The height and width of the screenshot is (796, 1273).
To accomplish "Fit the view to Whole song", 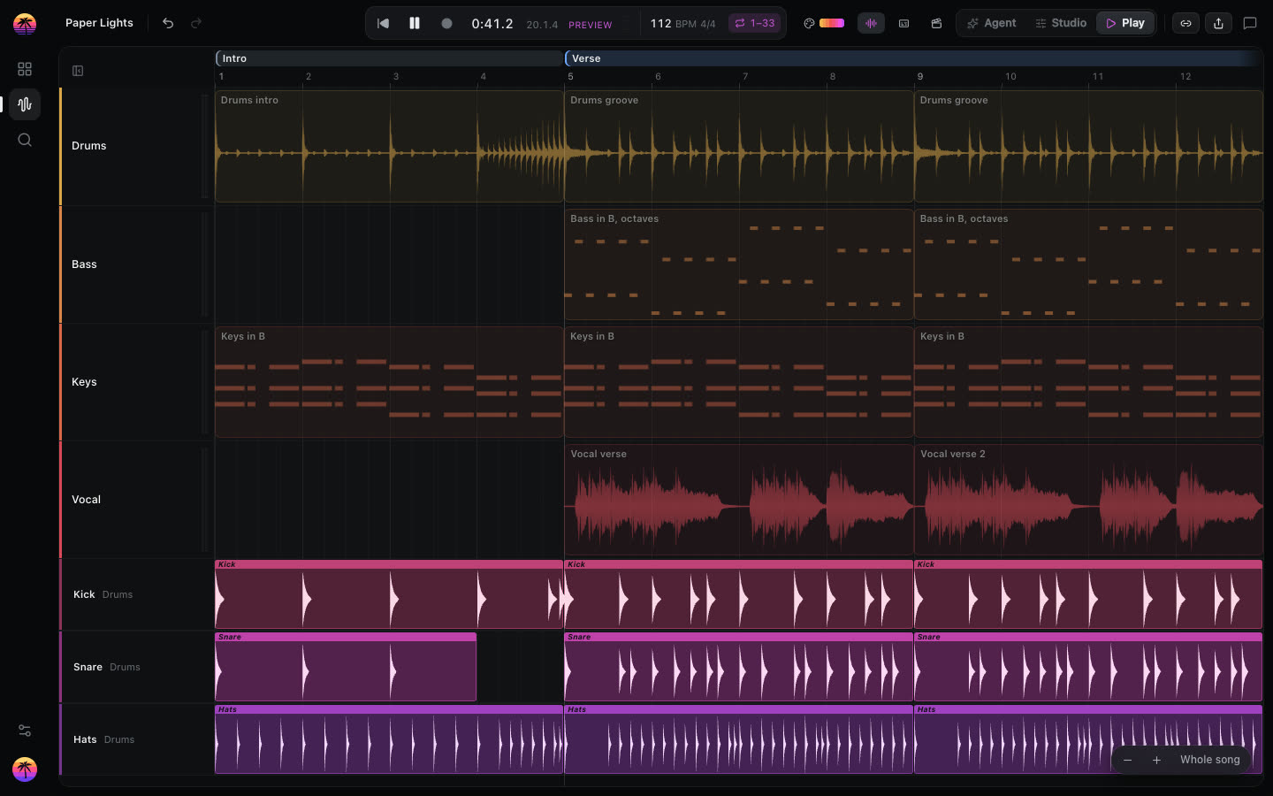I will (x=1209, y=760).
